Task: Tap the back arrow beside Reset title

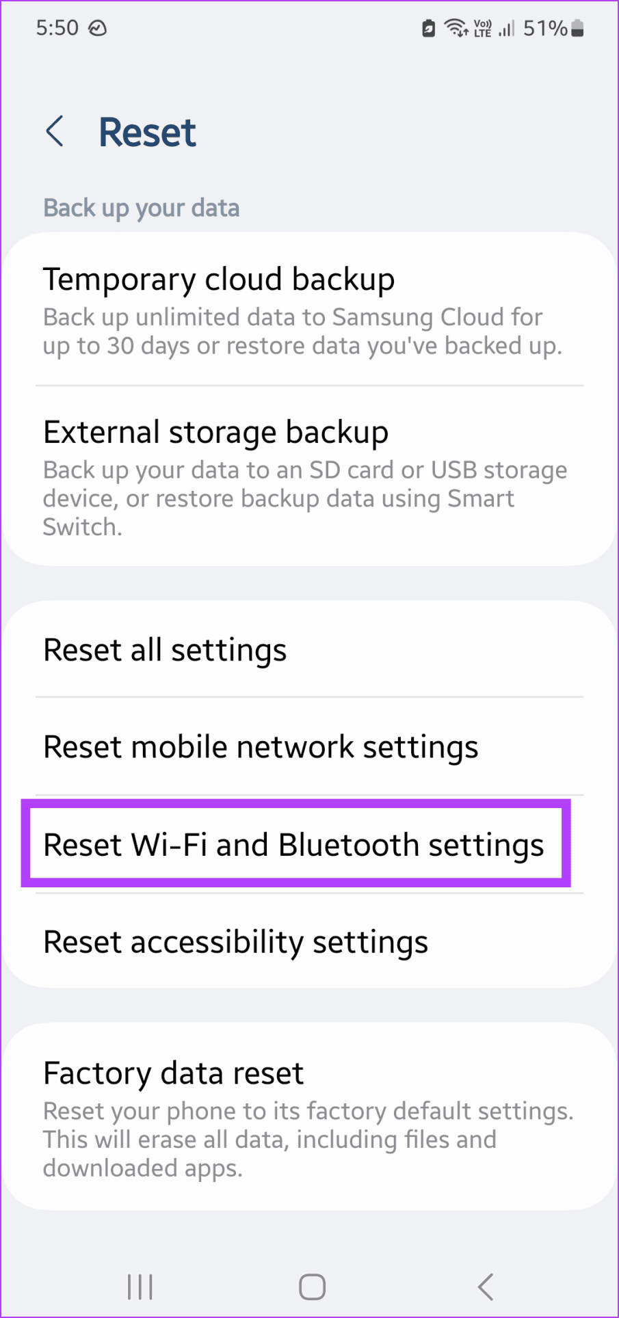Action: 55,131
